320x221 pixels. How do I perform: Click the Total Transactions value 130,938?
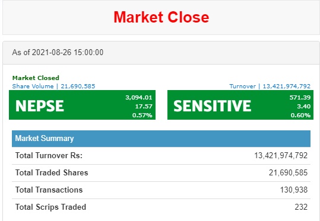click(294, 190)
